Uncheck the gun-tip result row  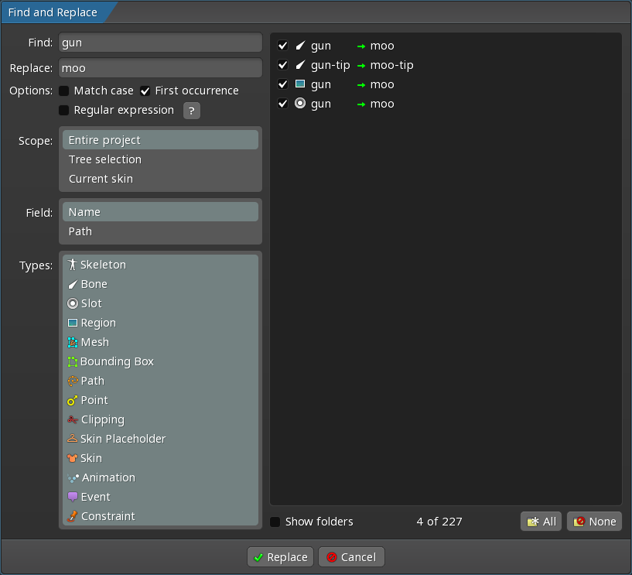click(x=283, y=65)
